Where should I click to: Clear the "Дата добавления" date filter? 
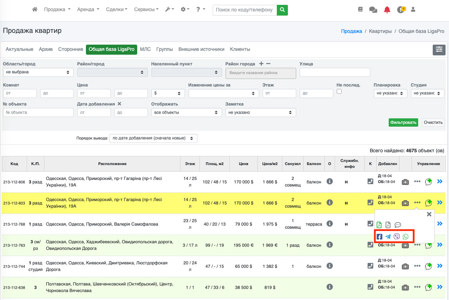[x=119, y=104]
